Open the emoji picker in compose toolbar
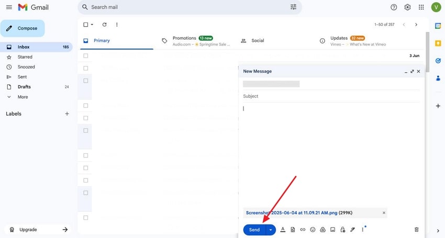 (313, 230)
